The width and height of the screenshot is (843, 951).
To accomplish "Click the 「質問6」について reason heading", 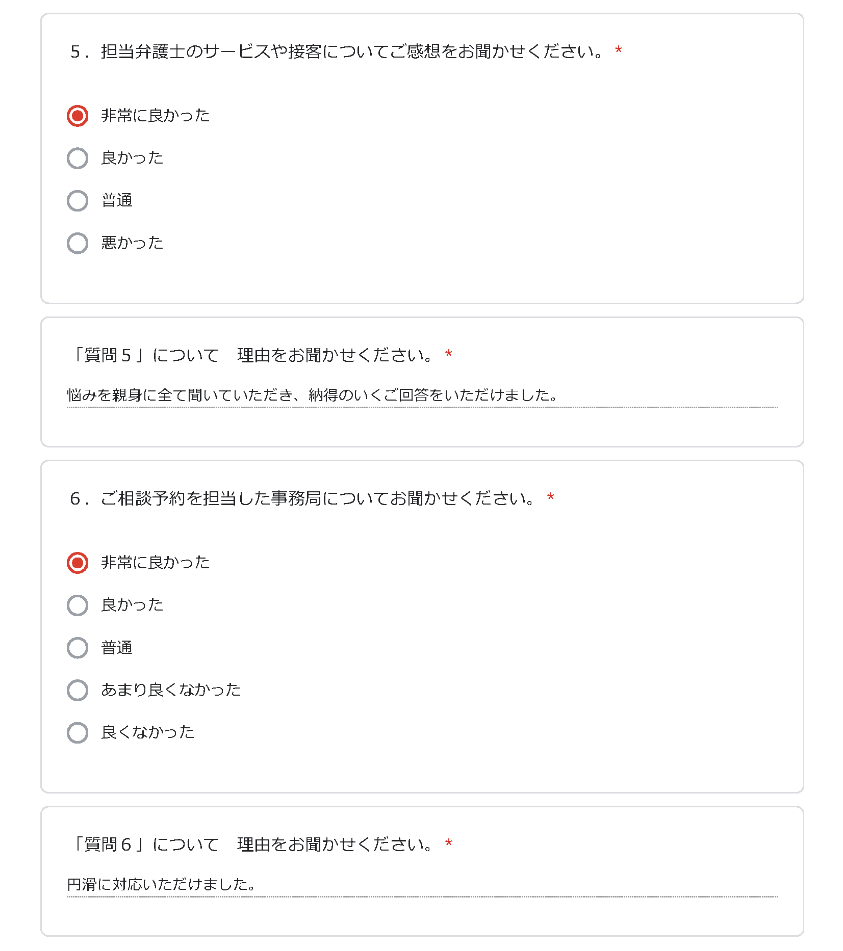I will [252, 844].
